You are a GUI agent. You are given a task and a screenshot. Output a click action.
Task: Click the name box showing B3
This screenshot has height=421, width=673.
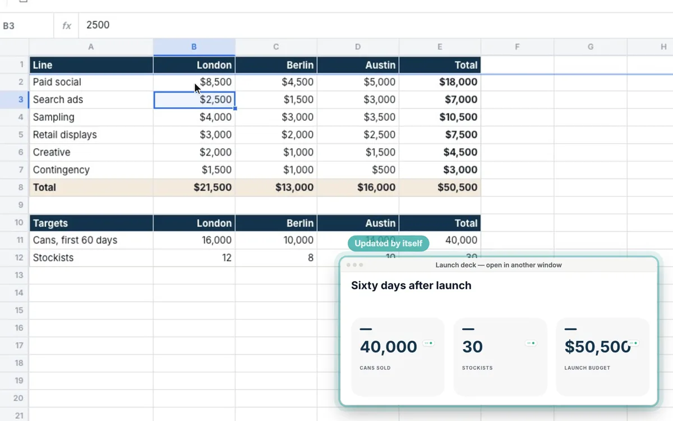click(x=27, y=25)
